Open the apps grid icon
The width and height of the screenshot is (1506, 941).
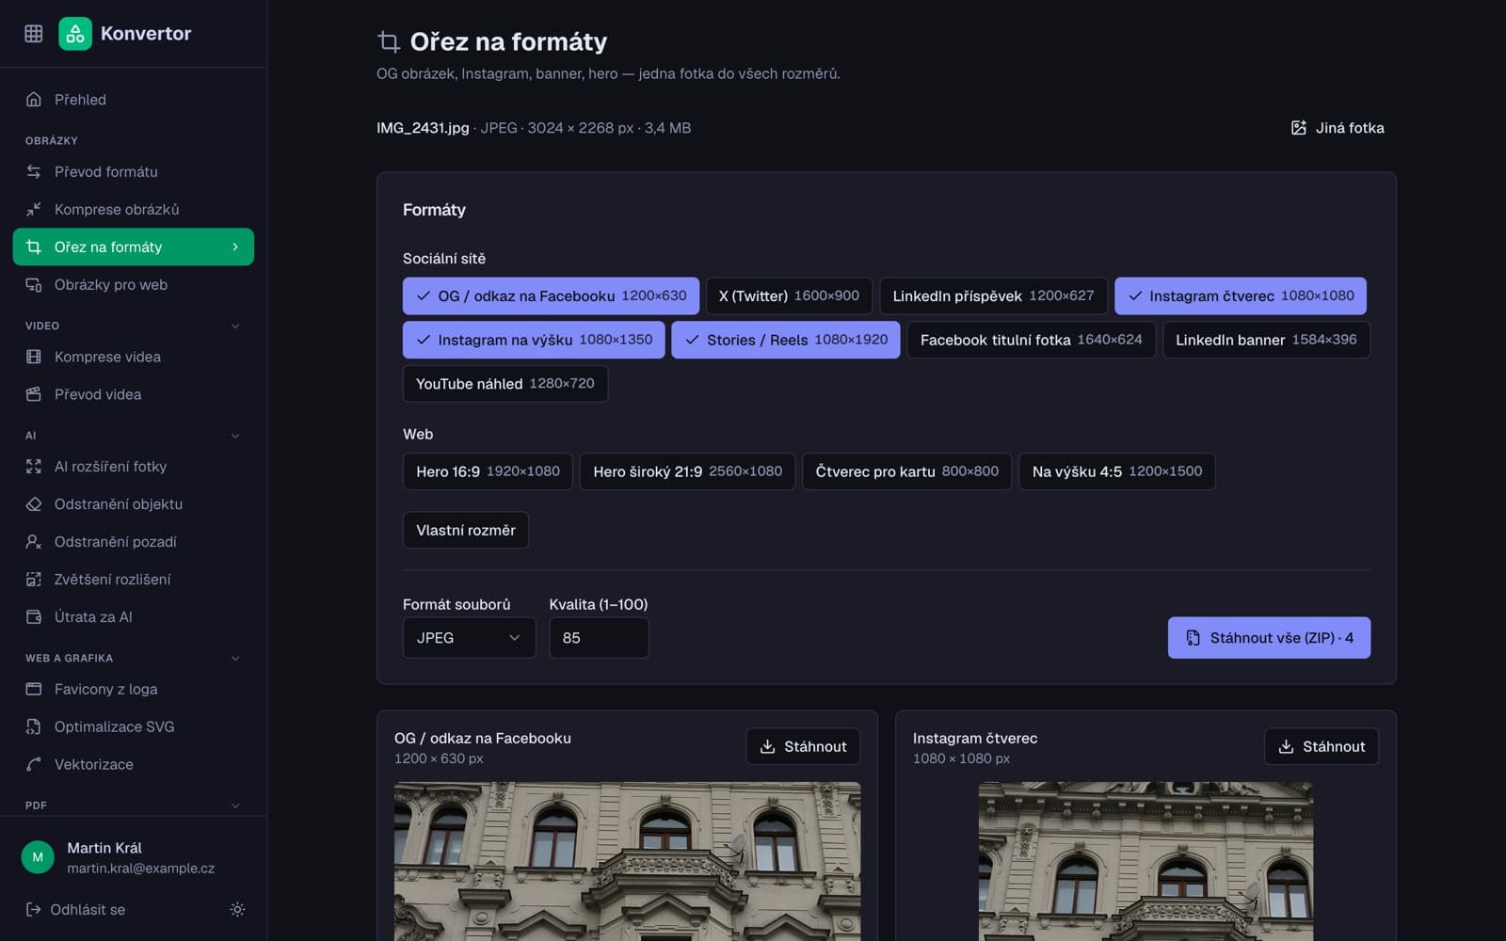[34, 34]
